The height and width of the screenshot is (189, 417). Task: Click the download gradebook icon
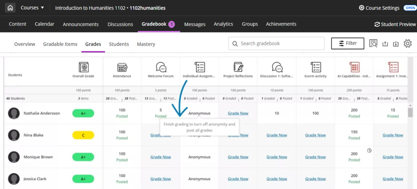[x=396, y=44]
